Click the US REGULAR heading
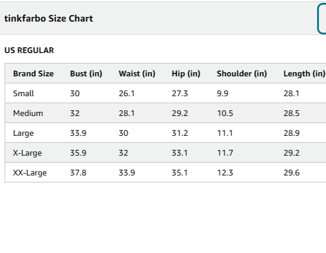The image size is (326, 253). pyautogui.click(x=29, y=50)
